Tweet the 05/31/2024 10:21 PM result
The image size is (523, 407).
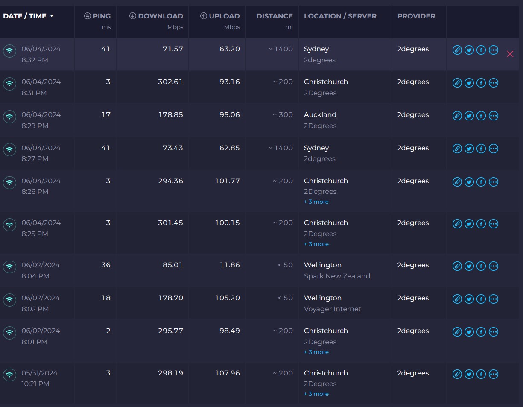tap(469, 374)
